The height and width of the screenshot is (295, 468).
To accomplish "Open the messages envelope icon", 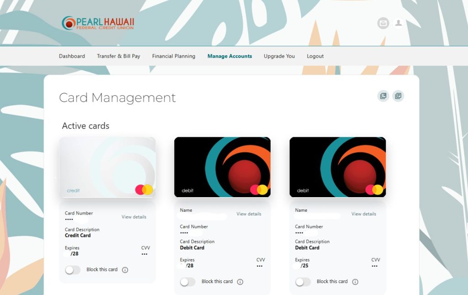I will tap(383, 23).
